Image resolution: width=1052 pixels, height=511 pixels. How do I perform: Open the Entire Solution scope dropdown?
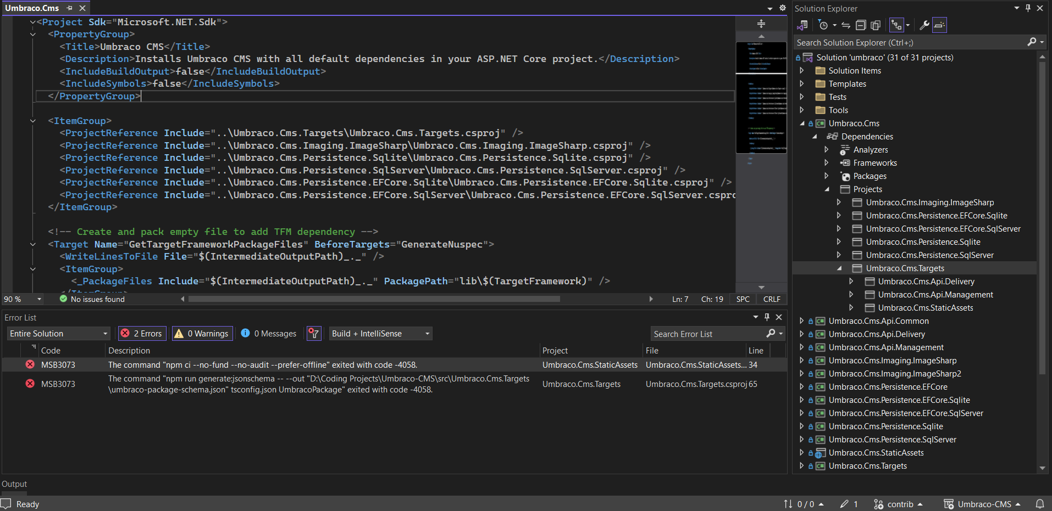pyautogui.click(x=58, y=333)
